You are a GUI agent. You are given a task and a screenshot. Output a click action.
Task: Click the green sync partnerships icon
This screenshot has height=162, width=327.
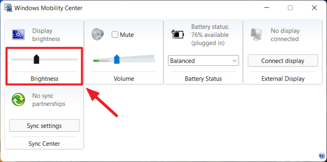click(19, 99)
